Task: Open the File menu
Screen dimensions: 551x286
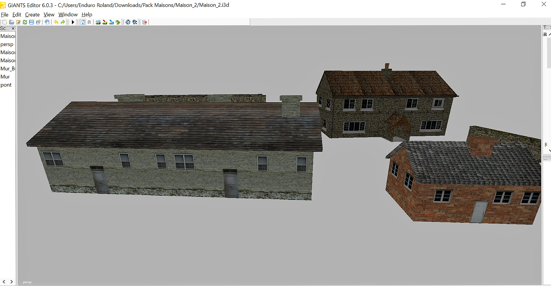Action: pyautogui.click(x=5, y=14)
